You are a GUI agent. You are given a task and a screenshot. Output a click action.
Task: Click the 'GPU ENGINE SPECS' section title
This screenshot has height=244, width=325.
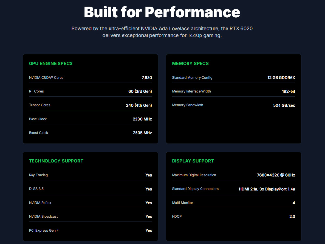51,63
